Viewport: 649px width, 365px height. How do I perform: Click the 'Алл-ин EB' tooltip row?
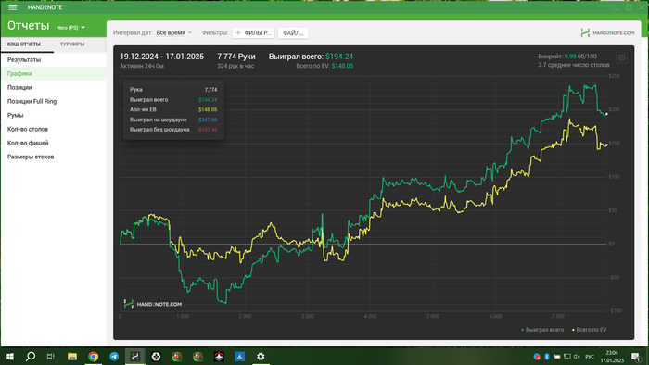[173, 109]
